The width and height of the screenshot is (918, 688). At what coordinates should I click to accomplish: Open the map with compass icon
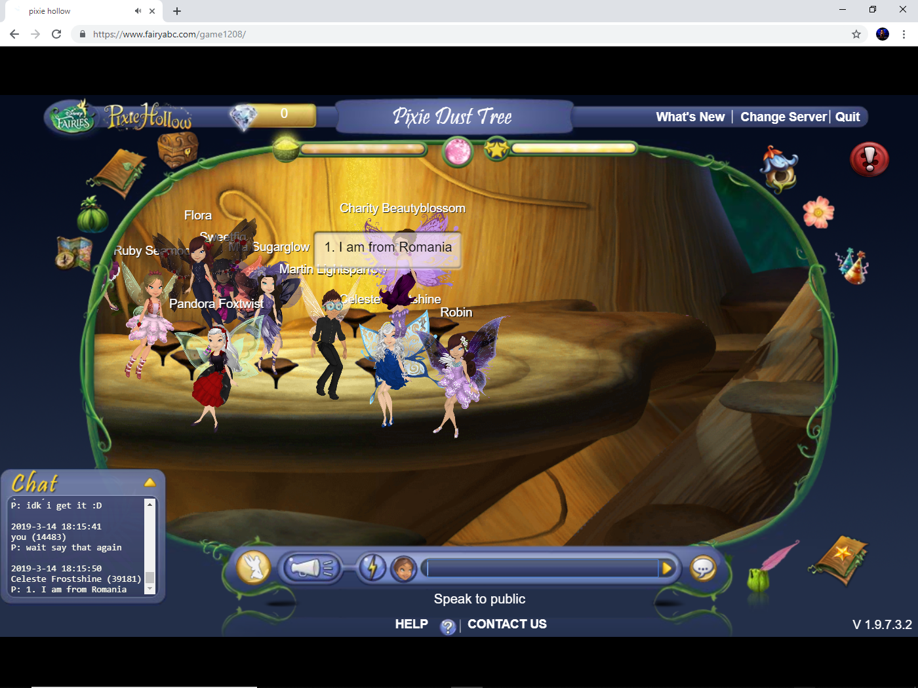pos(72,254)
